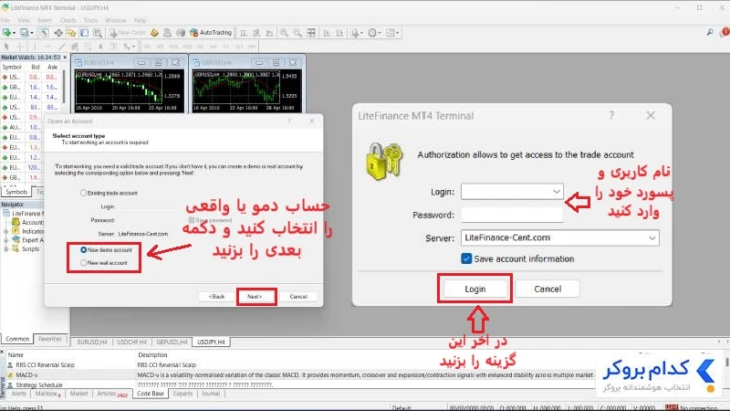This screenshot has height=411, width=730.
Task: Toggle the Chart Shift toolbar icon
Action: [x=339, y=33]
